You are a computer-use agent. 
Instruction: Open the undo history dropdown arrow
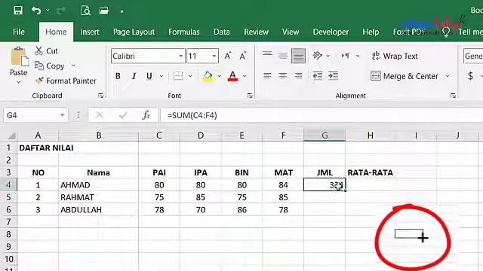pyautogui.click(x=48, y=11)
